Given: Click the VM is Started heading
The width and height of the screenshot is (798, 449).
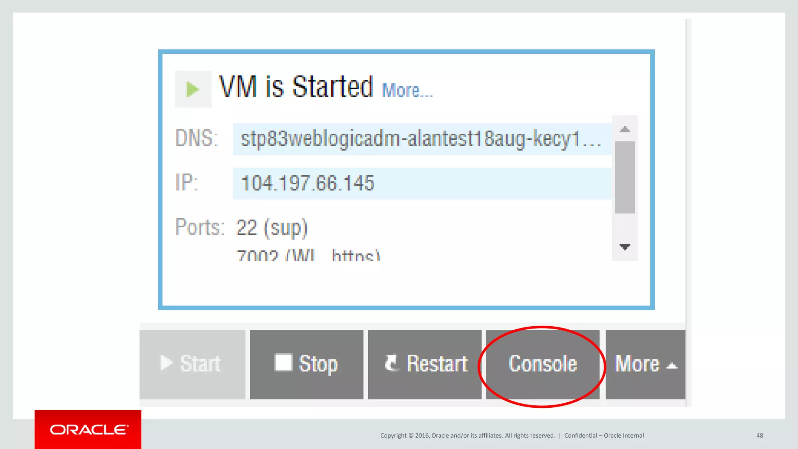Looking at the screenshot, I should pos(296,87).
